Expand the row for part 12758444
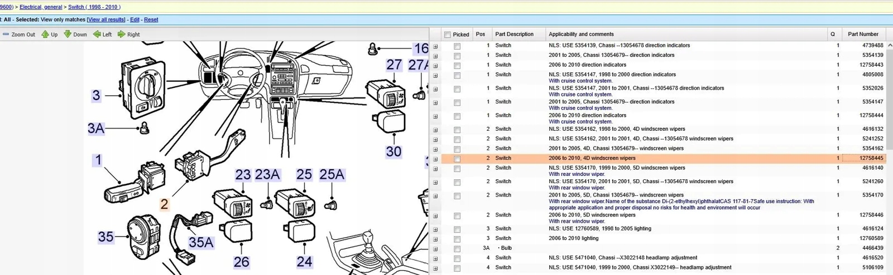The height and width of the screenshot is (275, 893). [435, 116]
